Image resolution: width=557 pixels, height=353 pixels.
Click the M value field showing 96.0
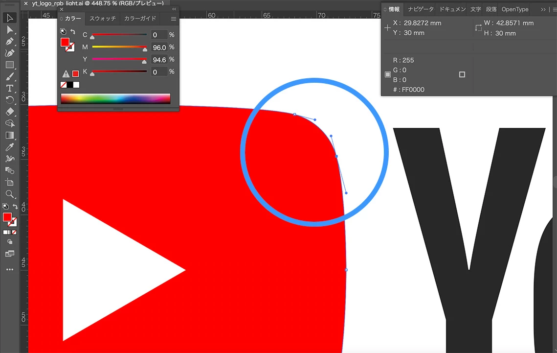click(x=159, y=47)
